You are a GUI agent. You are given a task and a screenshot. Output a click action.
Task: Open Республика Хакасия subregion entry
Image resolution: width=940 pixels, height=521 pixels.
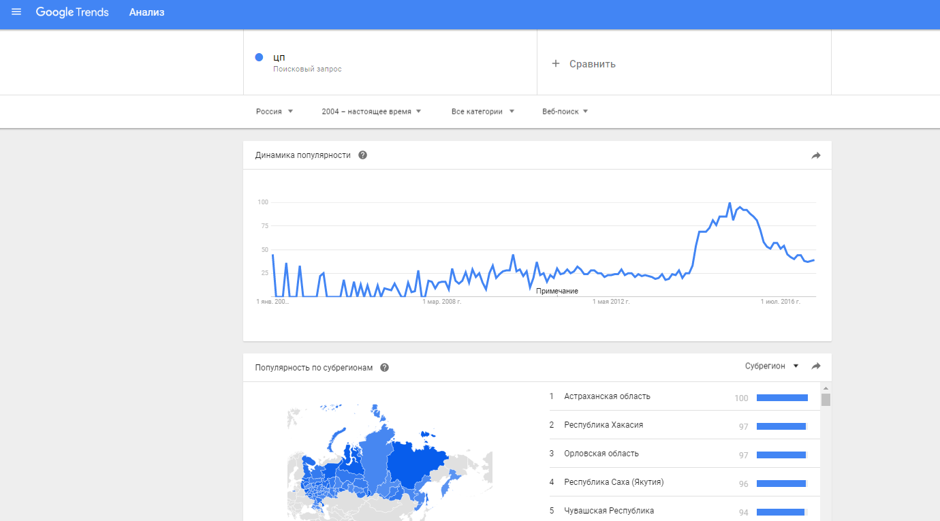(x=604, y=425)
